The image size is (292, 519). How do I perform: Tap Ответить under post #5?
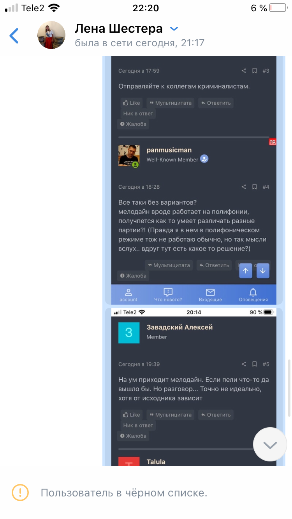click(216, 415)
